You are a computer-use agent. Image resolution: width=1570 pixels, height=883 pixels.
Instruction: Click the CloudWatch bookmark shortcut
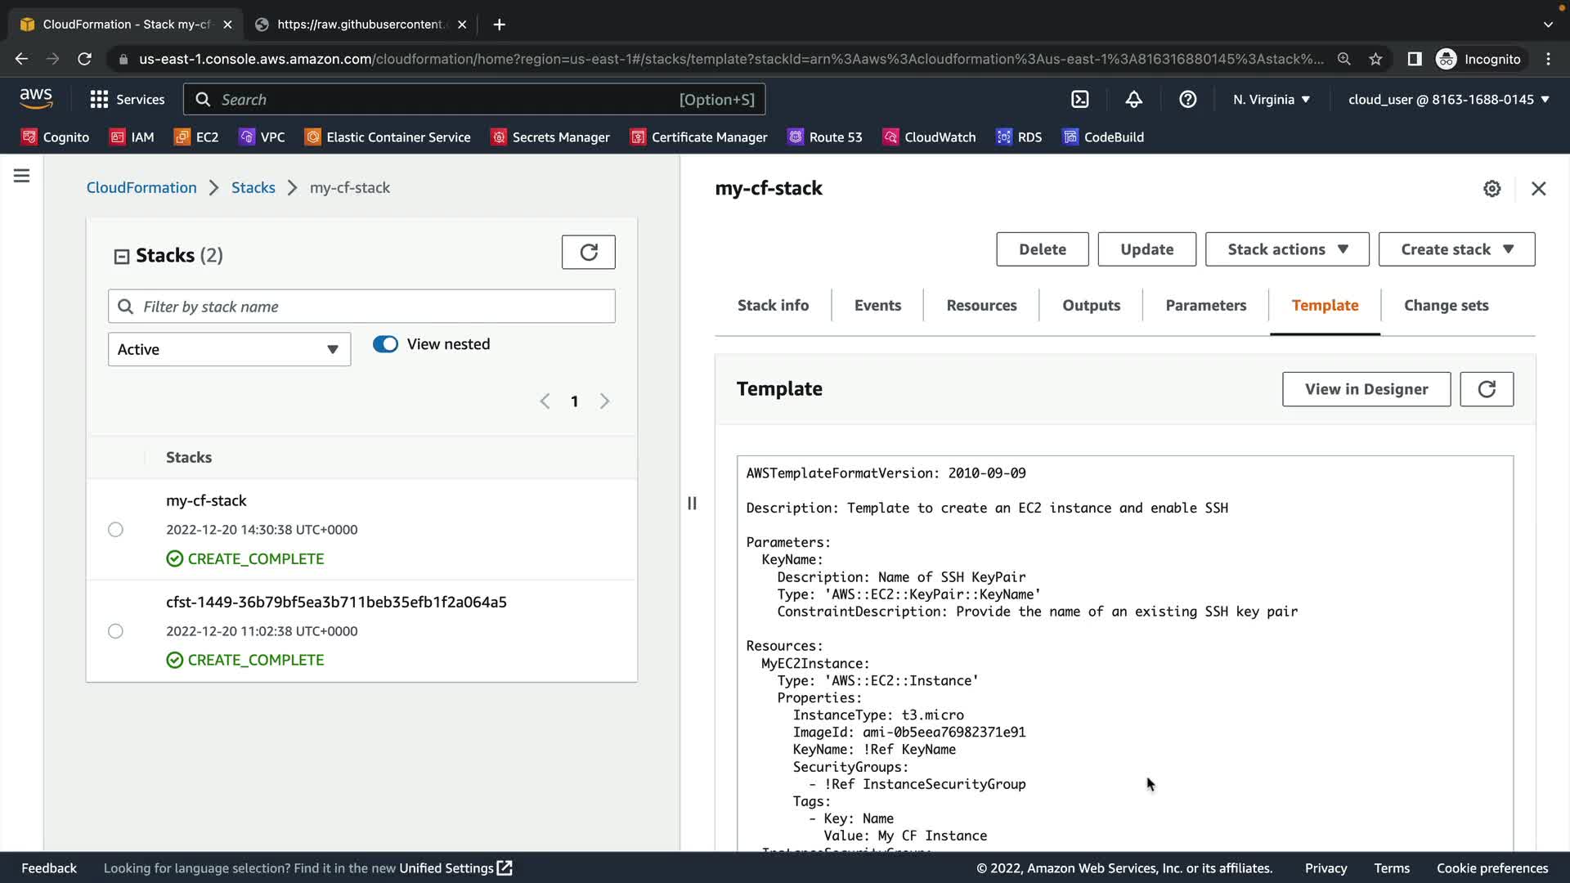(929, 137)
